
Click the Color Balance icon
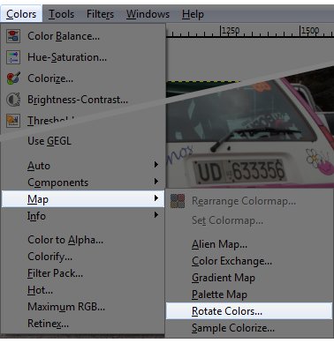pos(13,36)
